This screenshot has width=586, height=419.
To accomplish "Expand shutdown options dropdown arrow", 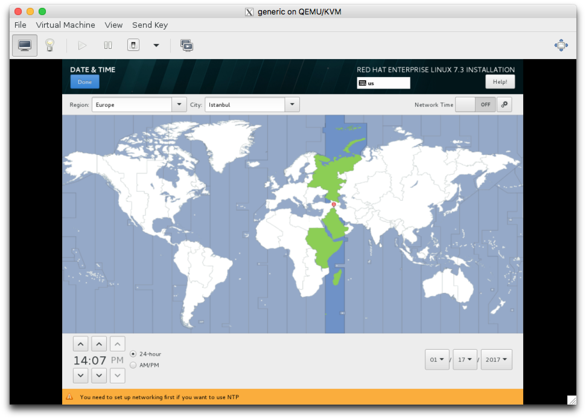I will pyautogui.click(x=156, y=46).
